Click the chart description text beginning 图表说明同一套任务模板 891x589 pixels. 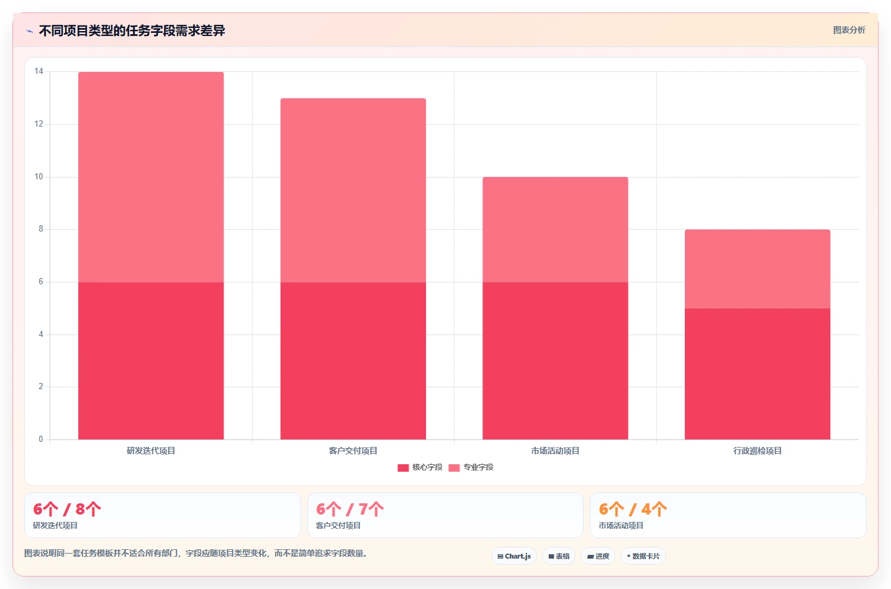(196, 553)
